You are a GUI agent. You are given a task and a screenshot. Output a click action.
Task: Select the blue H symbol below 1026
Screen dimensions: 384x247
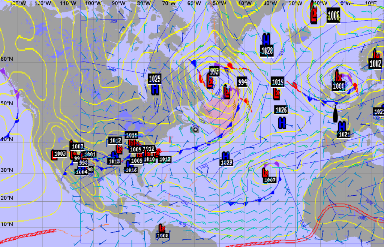click(282, 122)
